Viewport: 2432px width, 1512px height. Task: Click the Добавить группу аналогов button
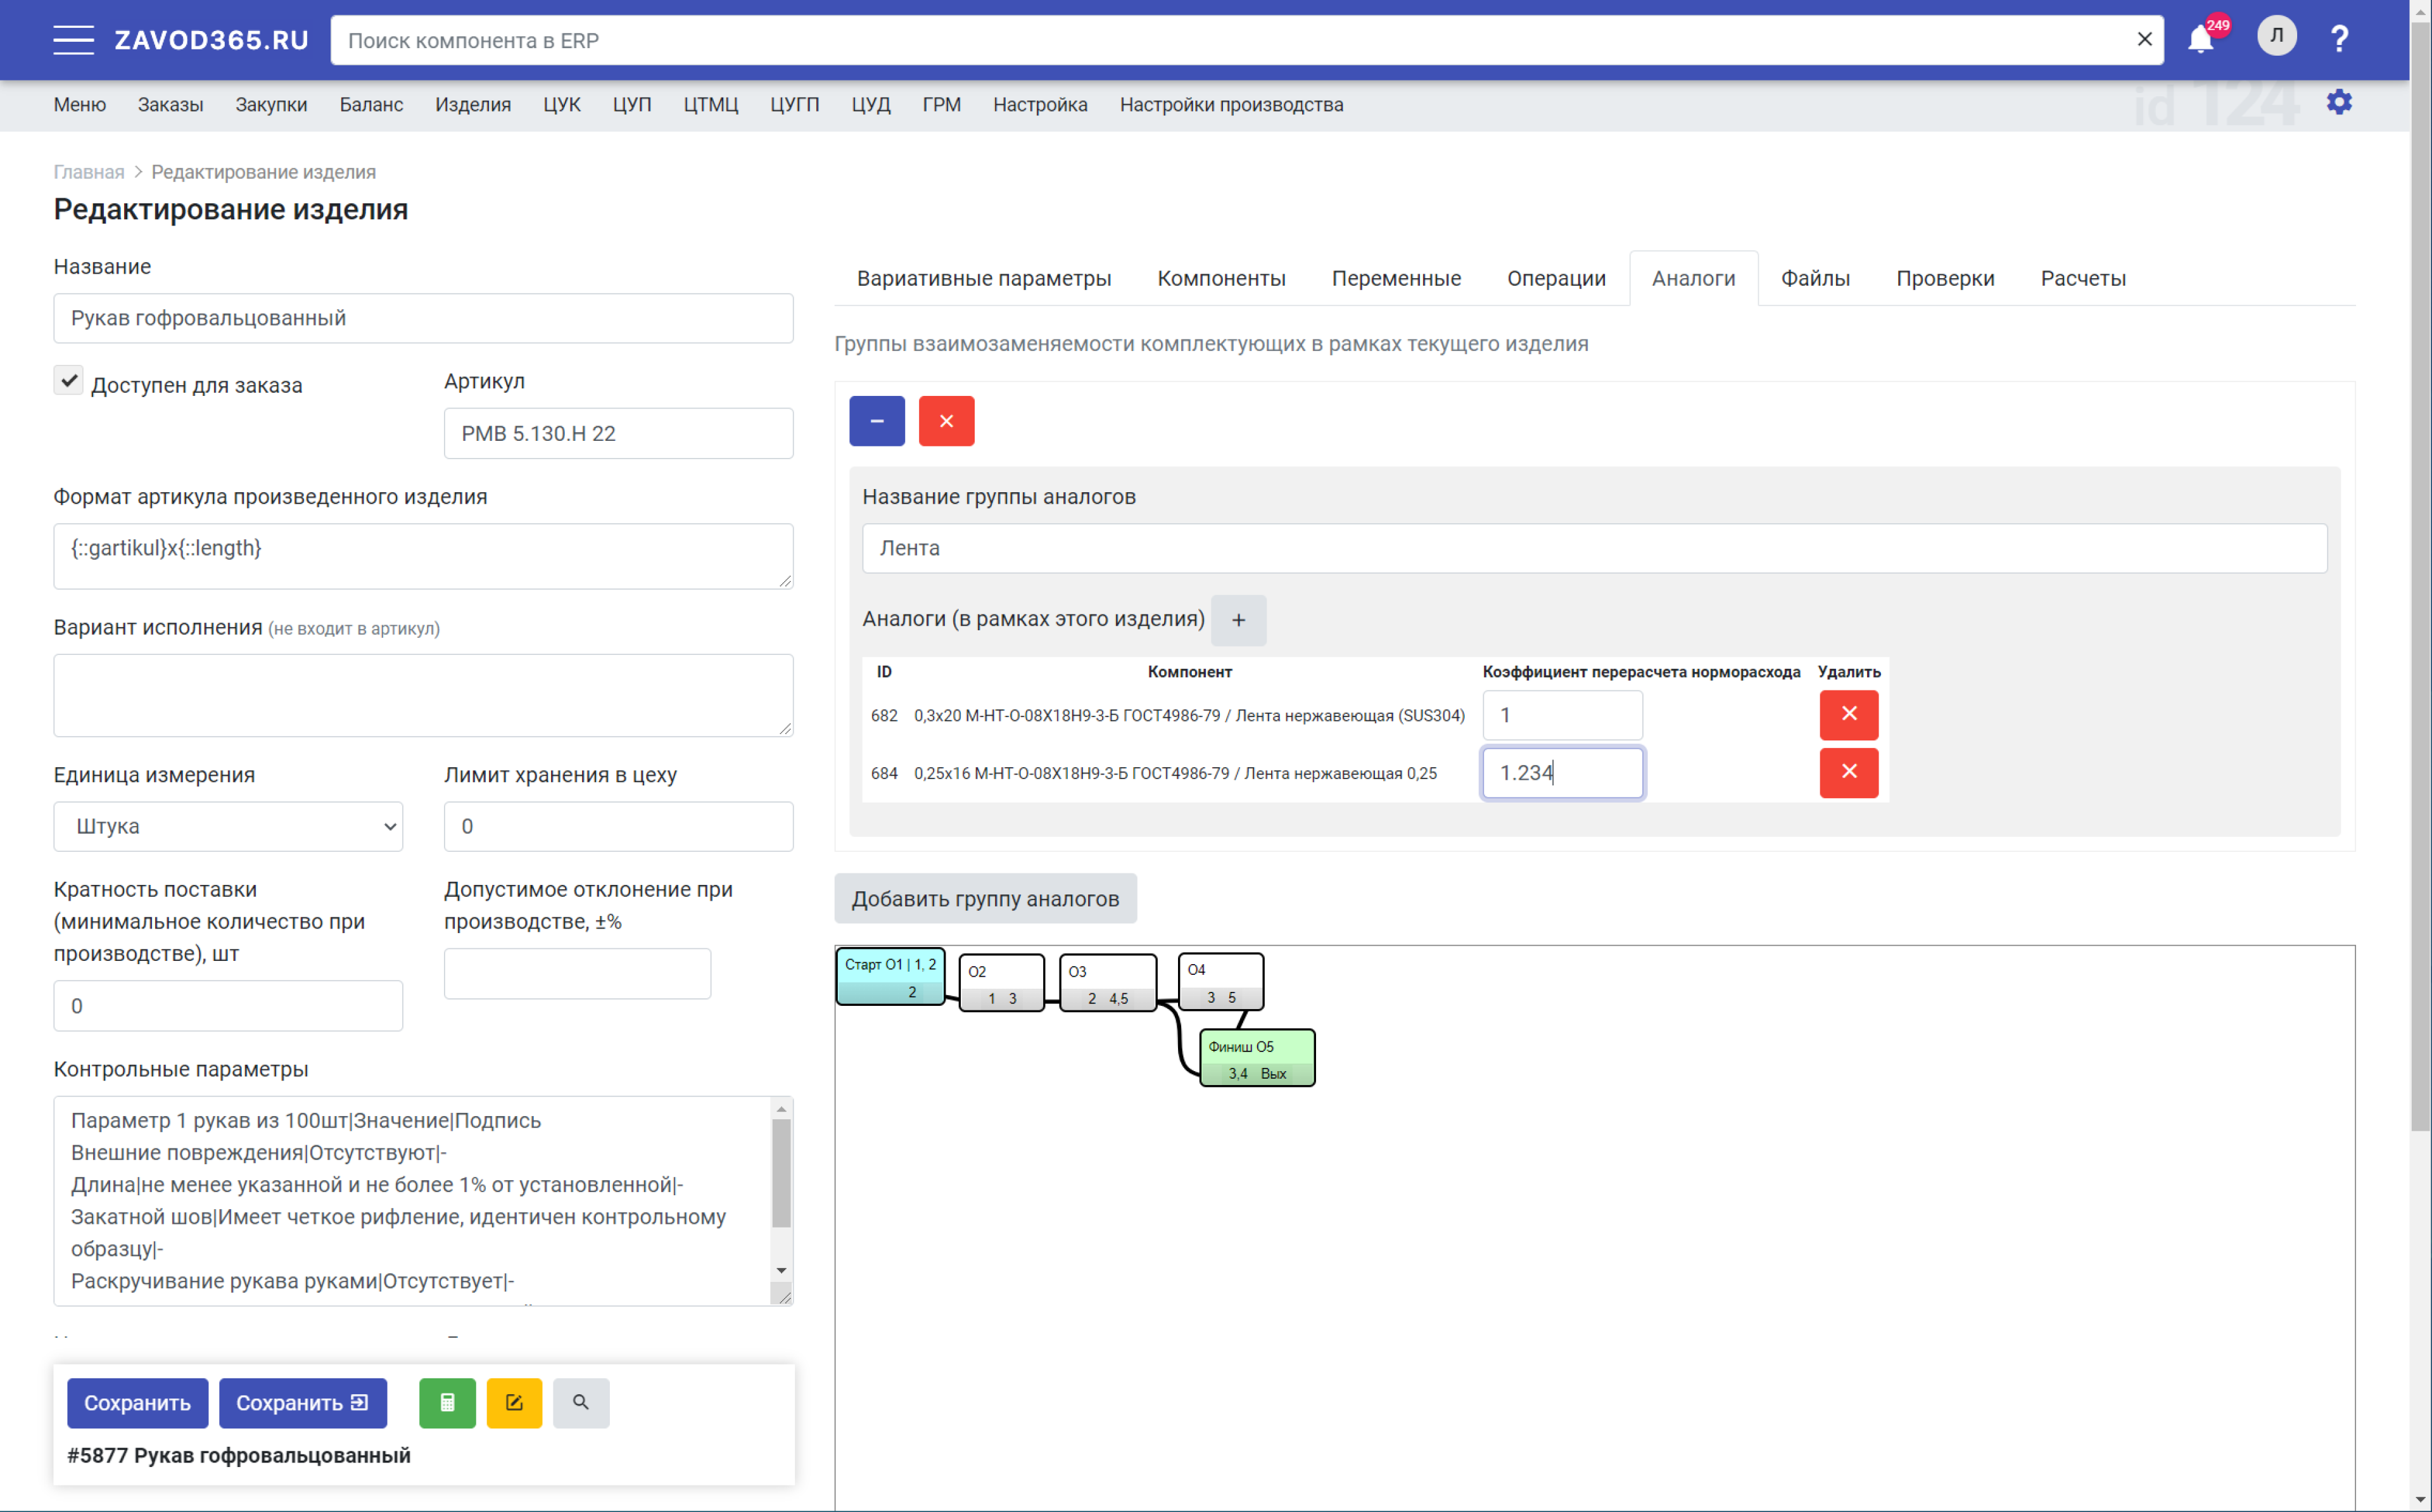[985, 898]
